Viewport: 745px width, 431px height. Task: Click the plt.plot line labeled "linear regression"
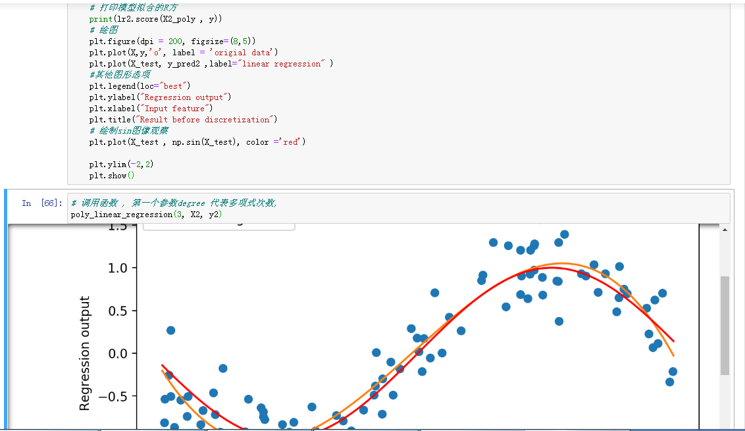(x=211, y=64)
